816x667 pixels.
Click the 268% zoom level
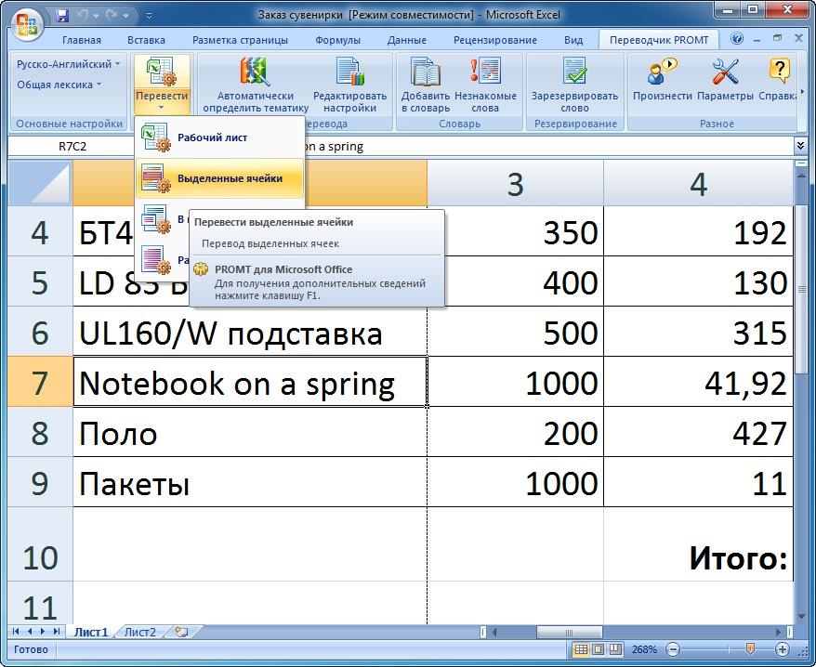(644, 649)
